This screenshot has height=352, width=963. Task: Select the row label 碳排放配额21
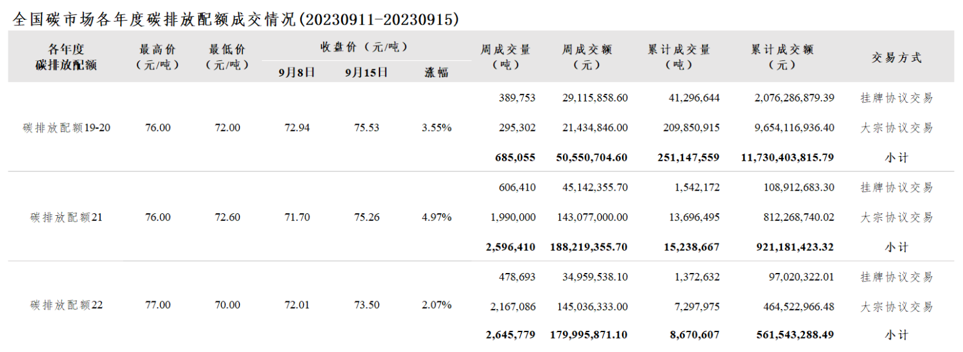(67, 218)
